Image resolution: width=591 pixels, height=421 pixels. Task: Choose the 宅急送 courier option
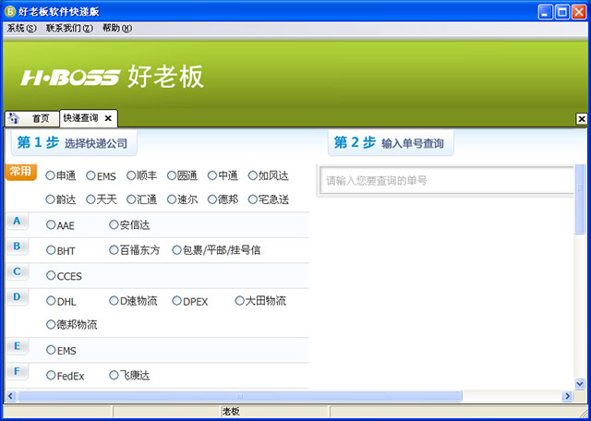pyautogui.click(x=253, y=199)
